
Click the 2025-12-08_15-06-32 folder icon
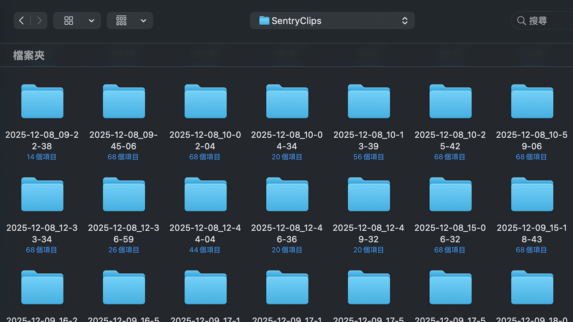pos(450,195)
